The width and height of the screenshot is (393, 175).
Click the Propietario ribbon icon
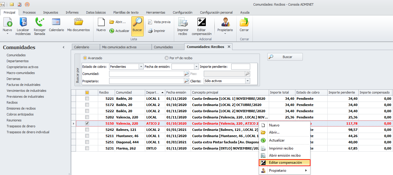click(x=225, y=23)
